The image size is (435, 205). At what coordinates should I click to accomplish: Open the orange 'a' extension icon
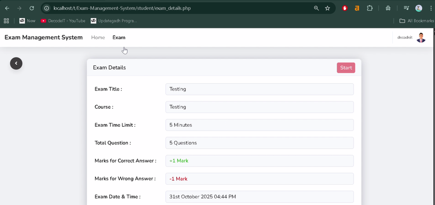tap(357, 8)
